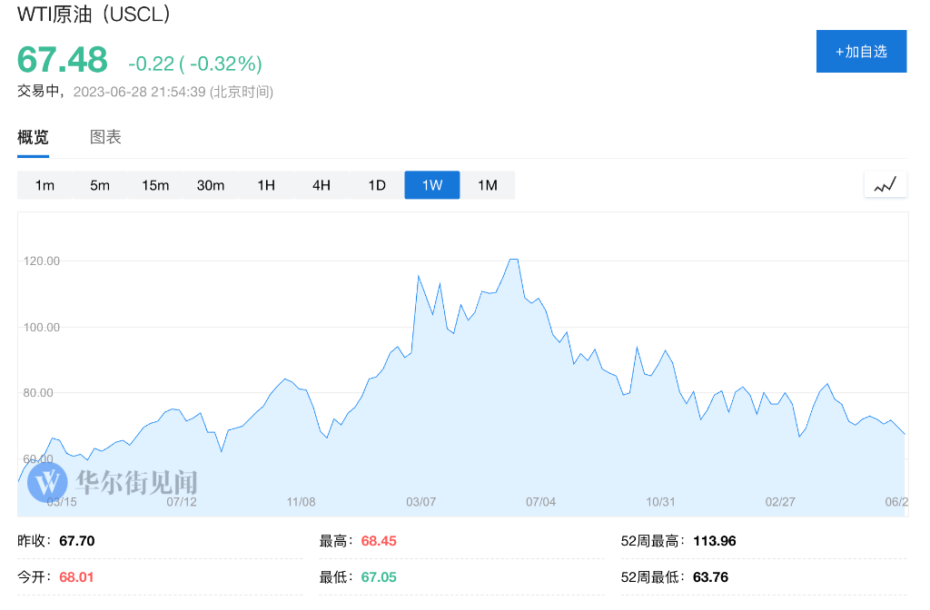Switch to the 图表 tab
The image size is (930, 610).
click(105, 137)
